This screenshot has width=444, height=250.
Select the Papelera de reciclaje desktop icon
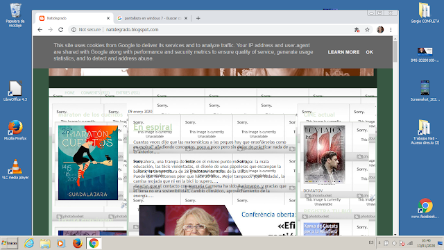coord(15,15)
